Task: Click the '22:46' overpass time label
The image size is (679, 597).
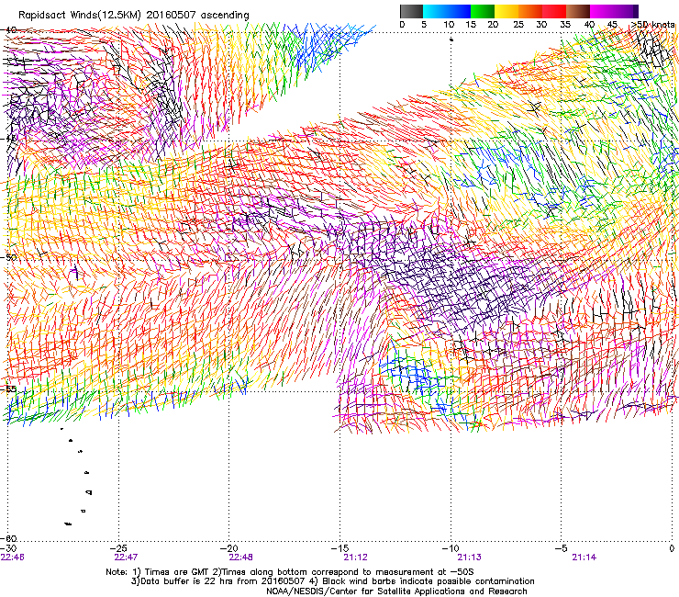Action: (x=13, y=558)
